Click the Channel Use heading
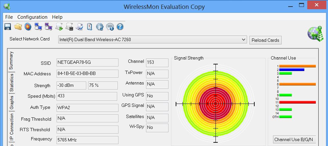 pos(283,58)
